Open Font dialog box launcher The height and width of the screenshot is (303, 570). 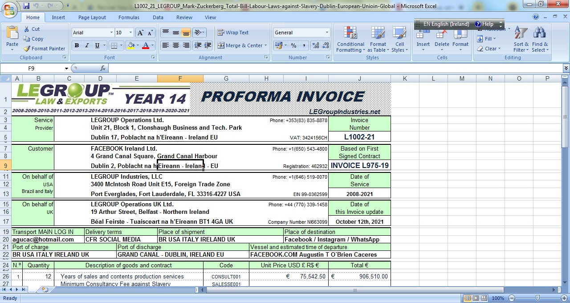pyautogui.click(x=154, y=57)
